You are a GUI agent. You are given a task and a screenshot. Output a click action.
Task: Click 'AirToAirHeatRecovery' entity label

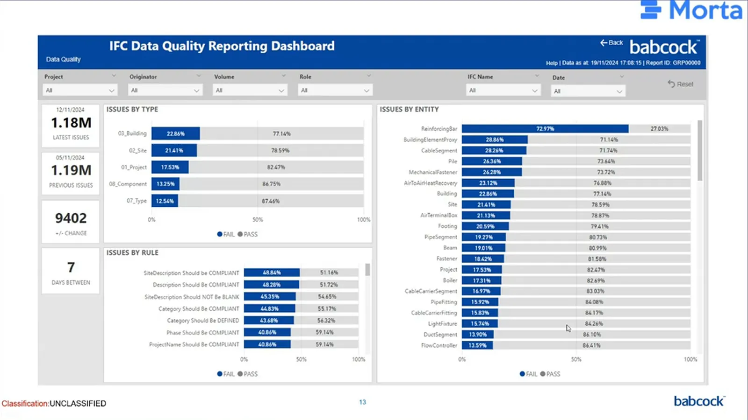(x=431, y=183)
